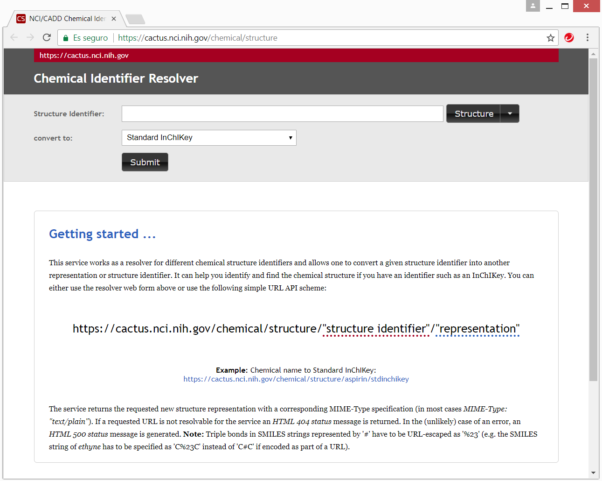The image size is (602, 481).
Task: Click the scrollbar down arrow
Action: (593, 473)
